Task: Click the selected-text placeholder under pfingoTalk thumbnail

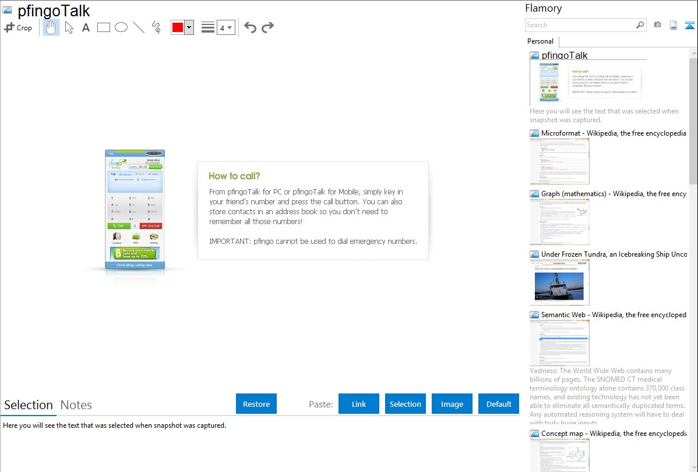Action: coord(604,115)
